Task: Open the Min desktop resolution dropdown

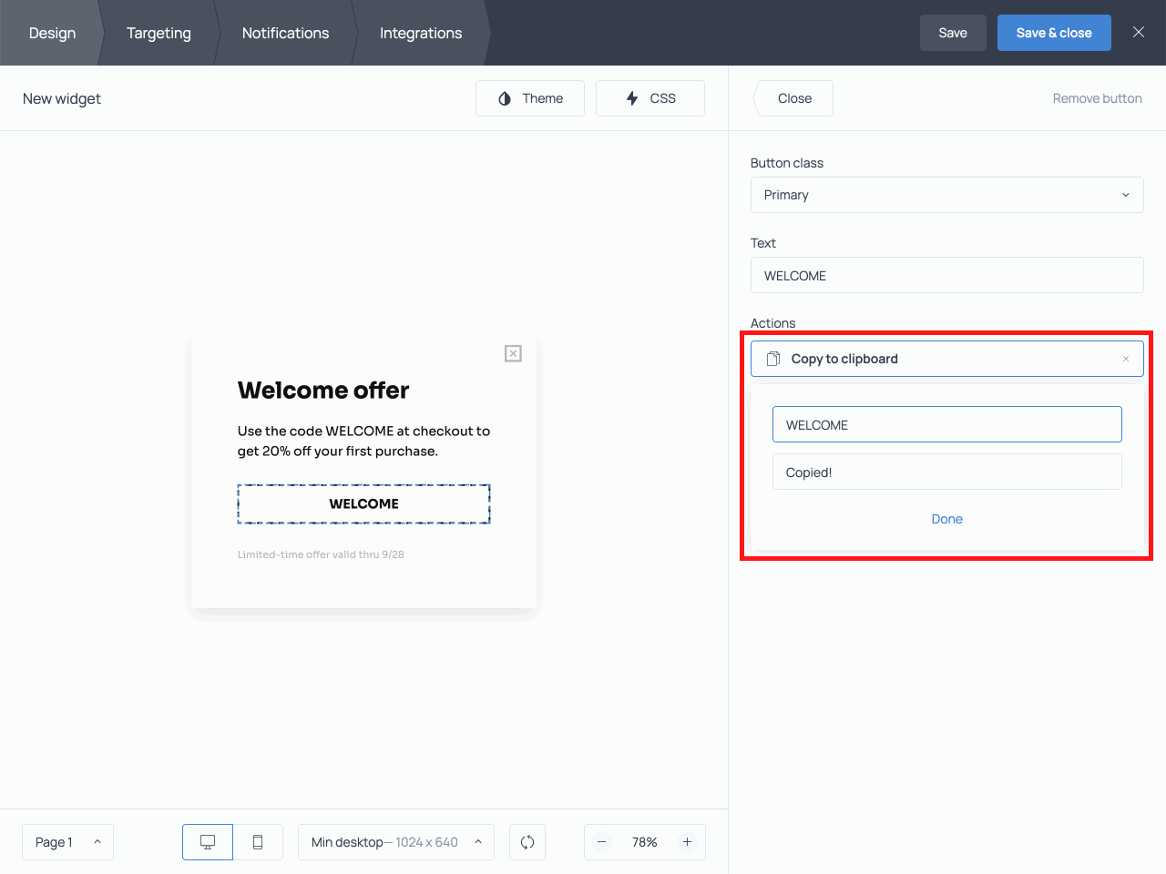Action: click(x=396, y=842)
